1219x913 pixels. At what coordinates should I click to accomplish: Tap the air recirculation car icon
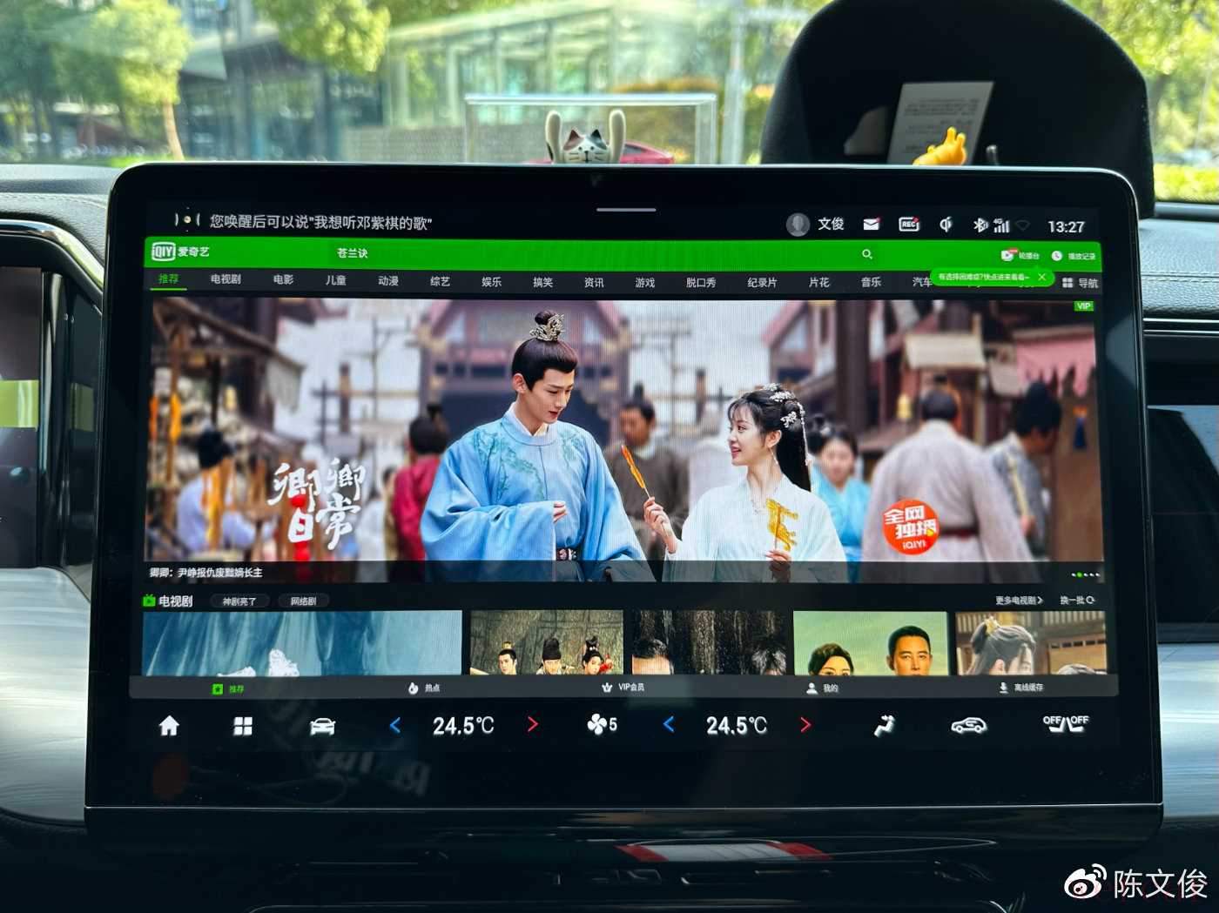968,725
